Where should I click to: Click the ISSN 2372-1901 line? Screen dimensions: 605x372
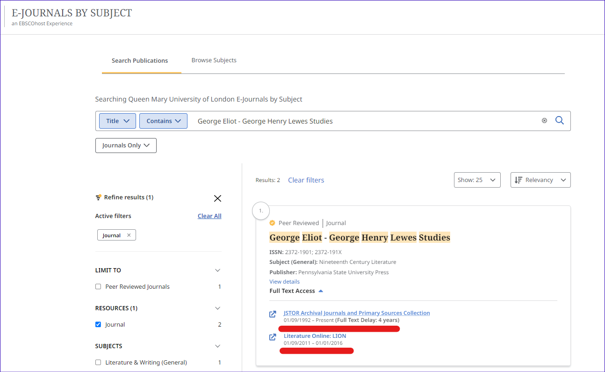tap(305, 252)
